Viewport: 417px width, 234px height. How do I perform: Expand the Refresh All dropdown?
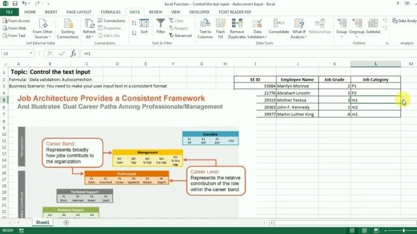click(89, 37)
